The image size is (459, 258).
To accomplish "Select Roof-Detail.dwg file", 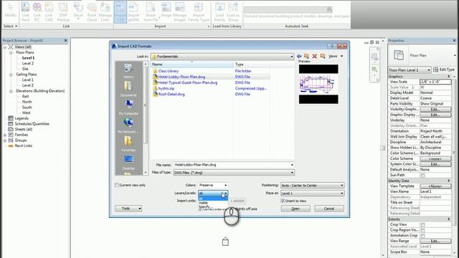I will [171, 95].
